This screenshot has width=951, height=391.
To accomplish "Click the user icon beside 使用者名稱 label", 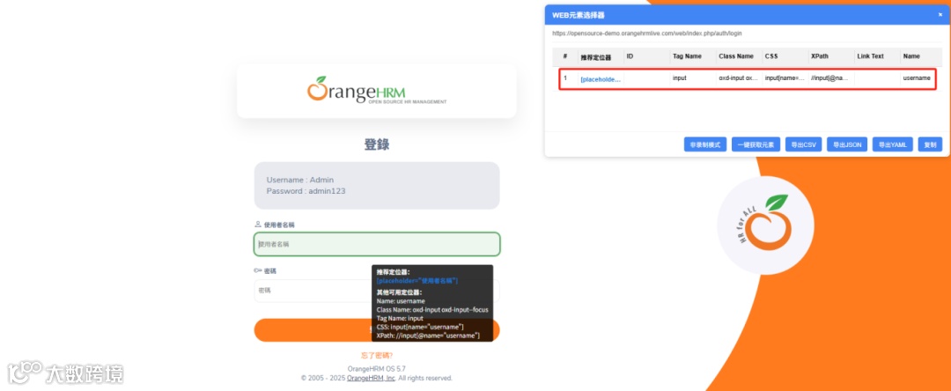I will pos(258,225).
